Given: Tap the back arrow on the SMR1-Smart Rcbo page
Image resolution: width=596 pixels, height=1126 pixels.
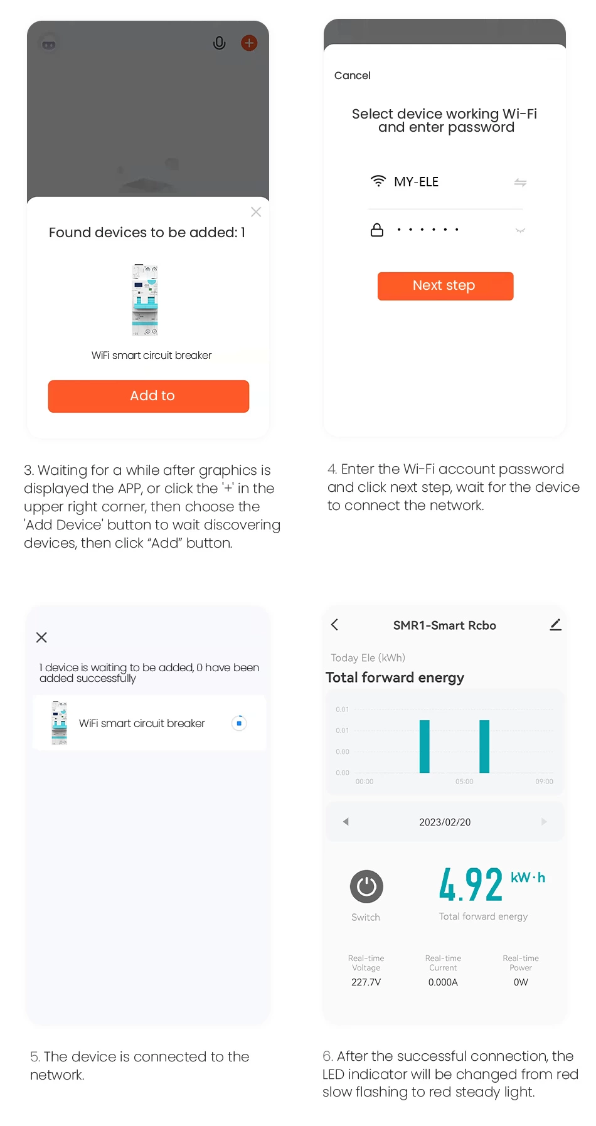Looking at the screenshot, I should pyautogui.click(x=334, y=625).
